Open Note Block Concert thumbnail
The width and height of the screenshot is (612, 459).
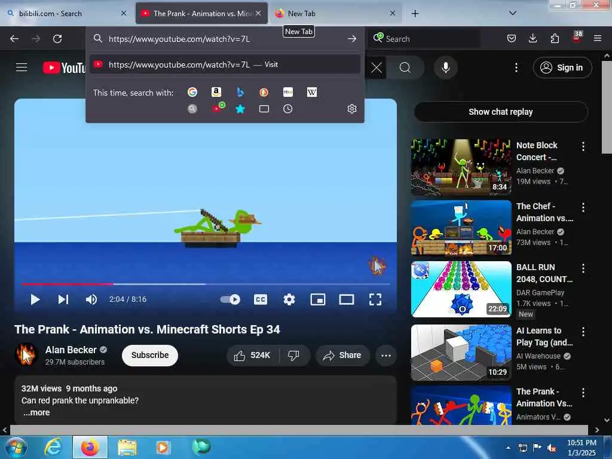coord(461,167)
